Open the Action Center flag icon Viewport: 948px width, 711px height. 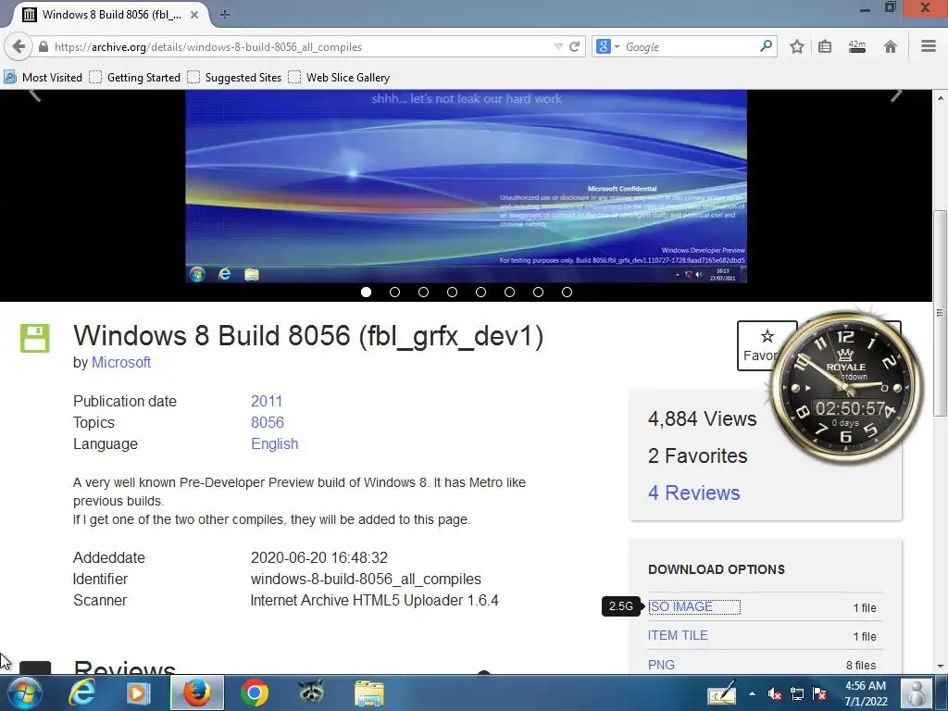[819, 693]
